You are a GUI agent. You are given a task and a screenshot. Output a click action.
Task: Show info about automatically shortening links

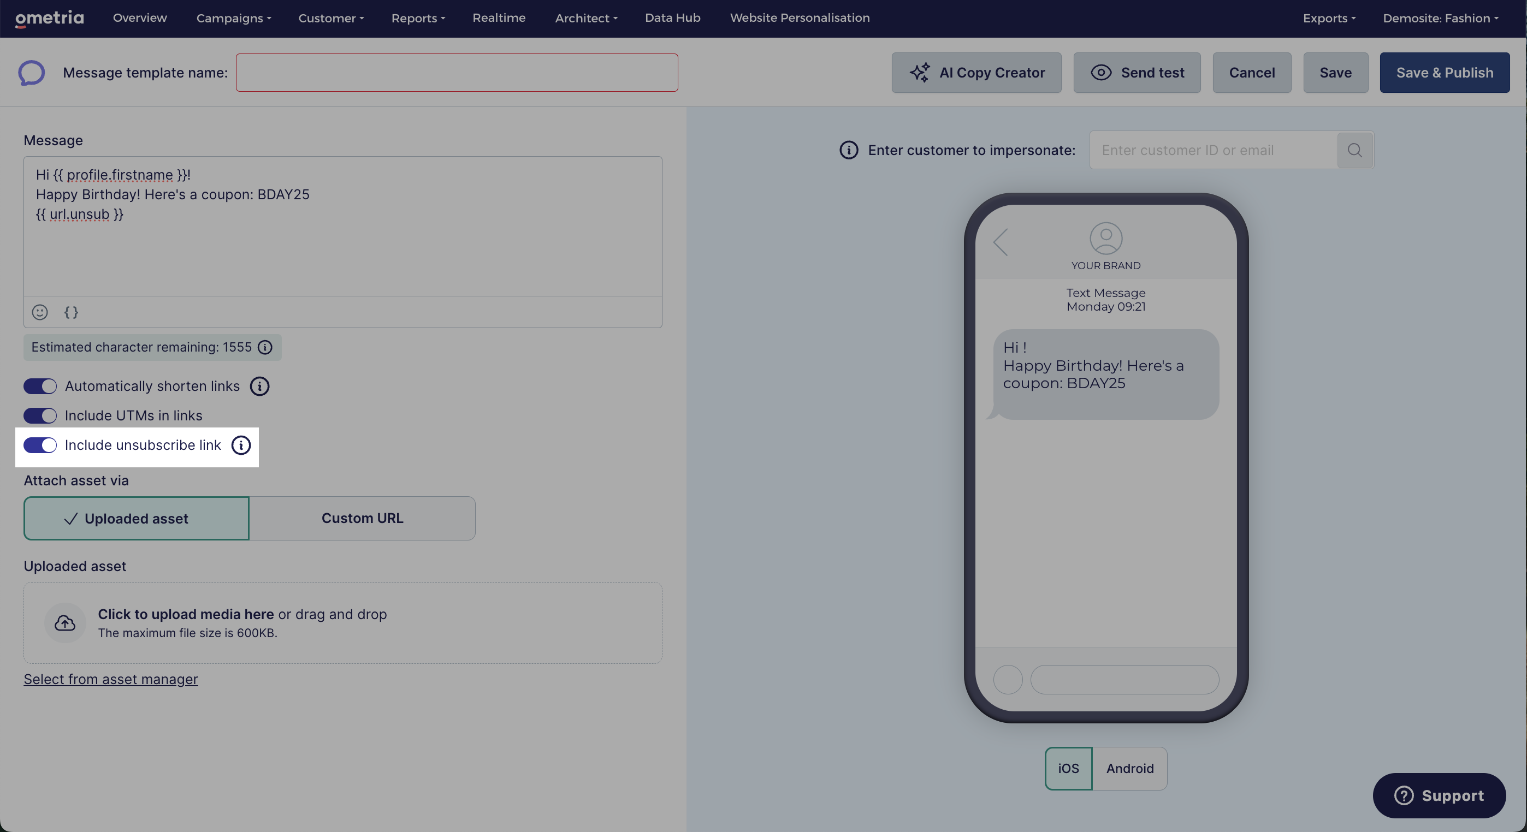[259, 387]
